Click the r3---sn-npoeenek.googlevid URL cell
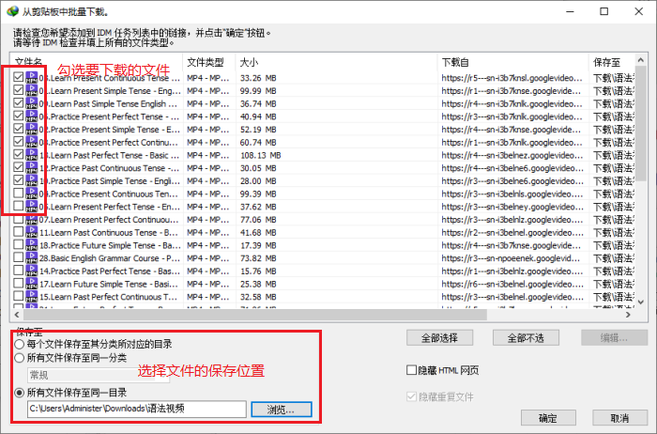 [x=512, y=258]
